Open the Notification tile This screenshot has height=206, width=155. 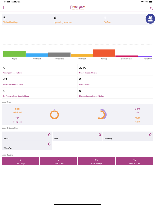click(115, 82)
